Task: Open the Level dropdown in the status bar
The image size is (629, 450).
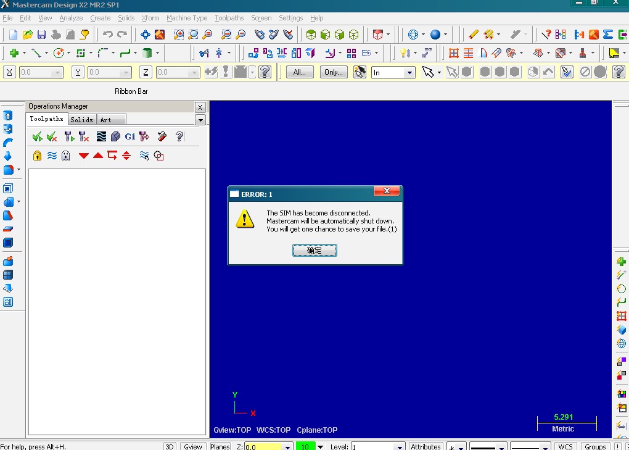Action: [x=400, y=446]
